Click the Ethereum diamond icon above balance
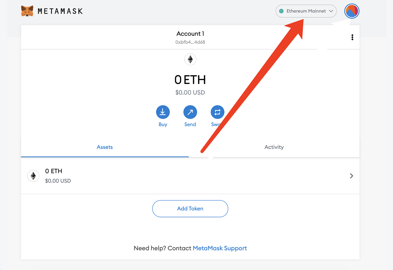The width and height of the screenshot is (393, 270). point(190,59)
